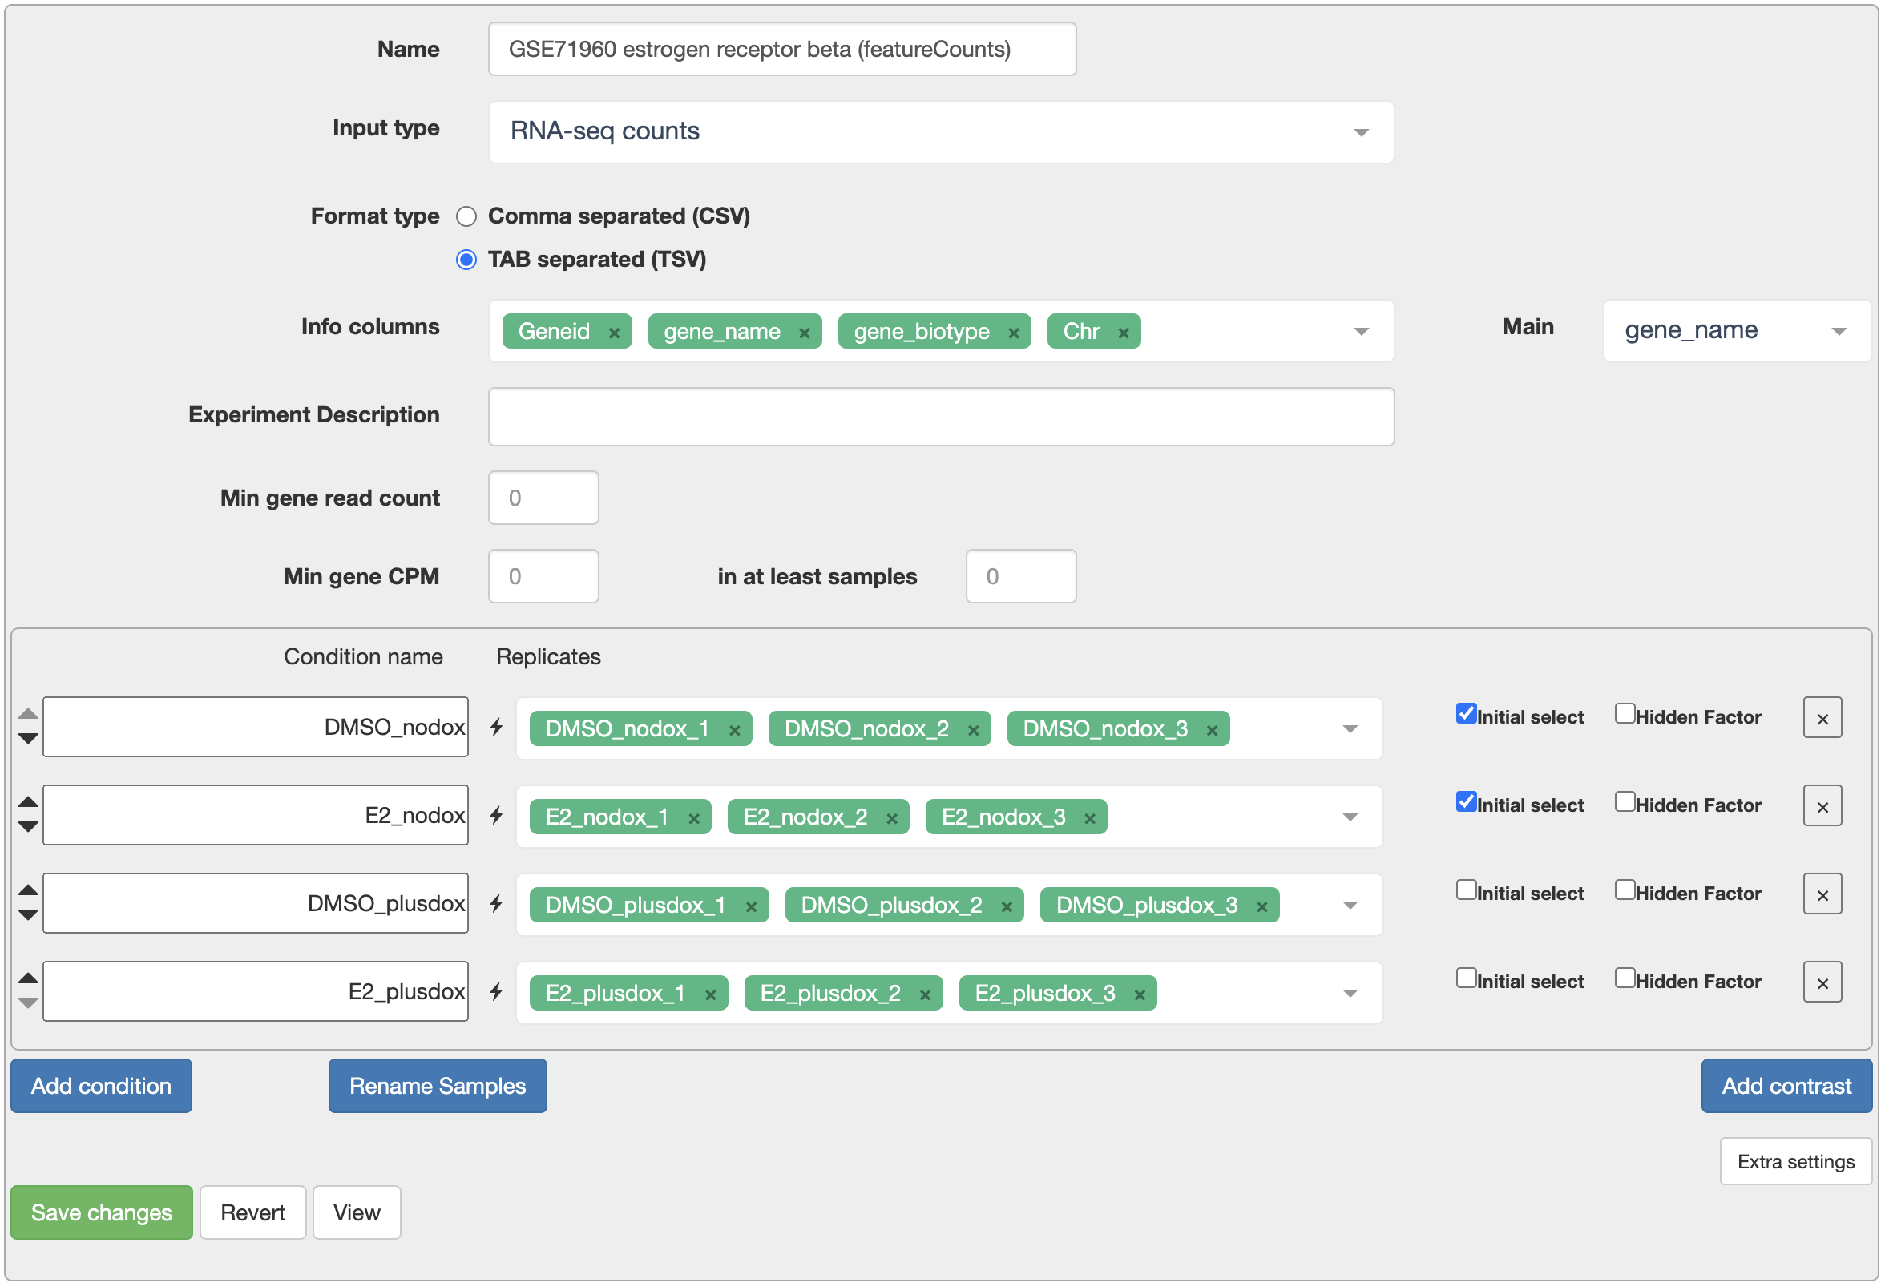Remove replicate DMSO_nodox_3 tag
The image size is (1885, 1287).
[1212, 730]
